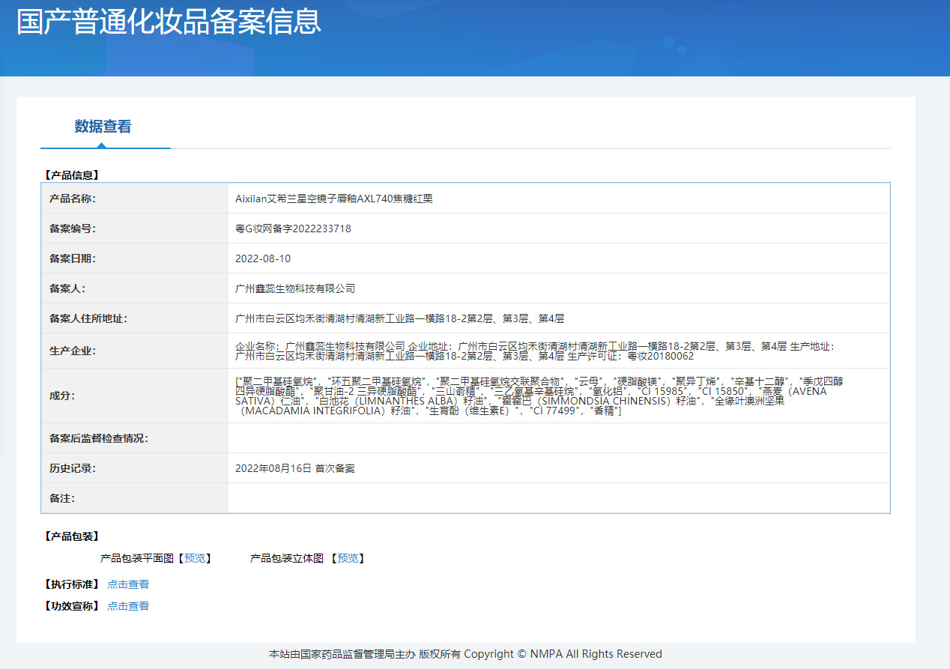Click the 备案人: row label
950x669 pixels.
pos(67,288)
